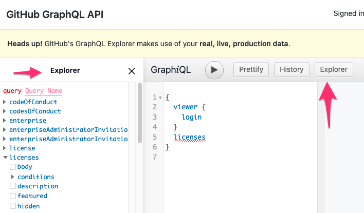Viewport: 364px width, 213px height.
Task: Click the underlined licenses word in editor
Action: (189, 137)
